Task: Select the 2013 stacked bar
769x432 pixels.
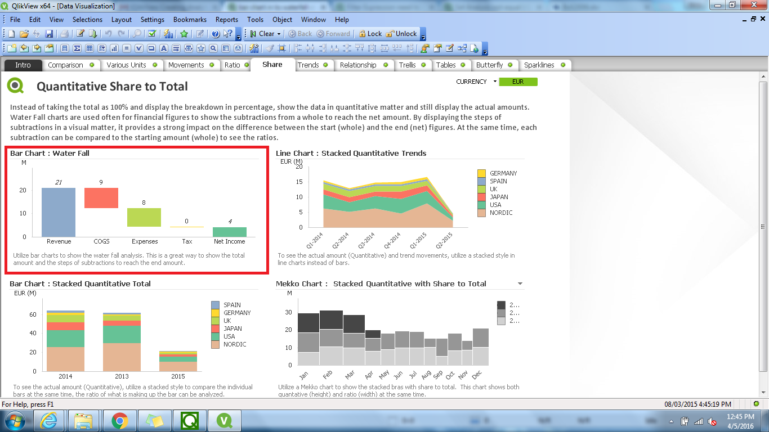Action: [122, 342]
